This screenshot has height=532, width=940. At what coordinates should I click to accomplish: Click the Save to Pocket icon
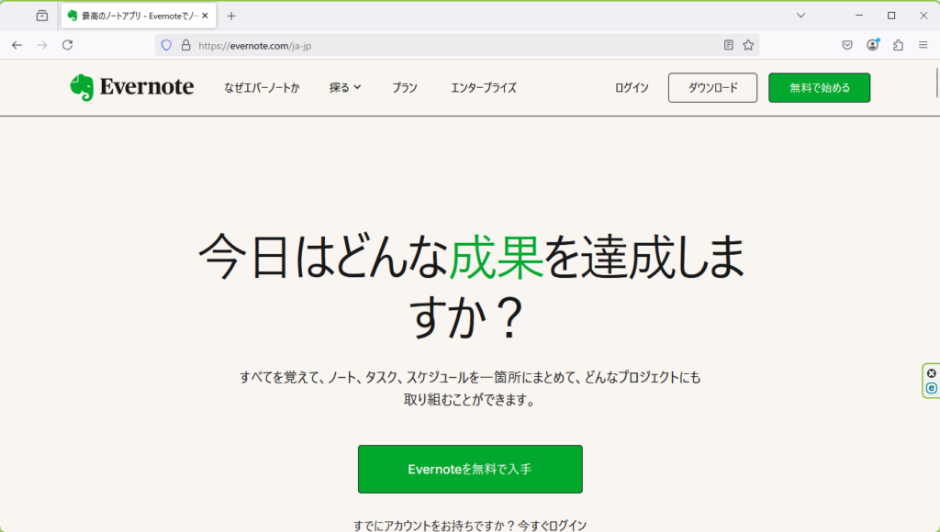[x=848, y=45]
